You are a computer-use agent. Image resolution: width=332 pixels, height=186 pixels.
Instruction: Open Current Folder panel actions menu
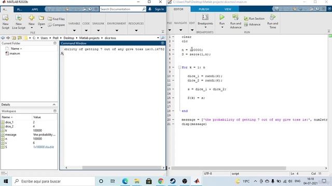(55, 43)
